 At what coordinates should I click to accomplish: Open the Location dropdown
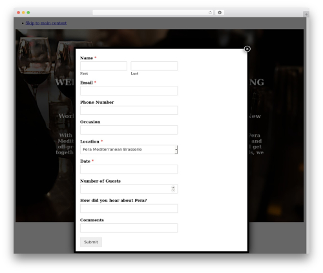(x=129, y=150)
